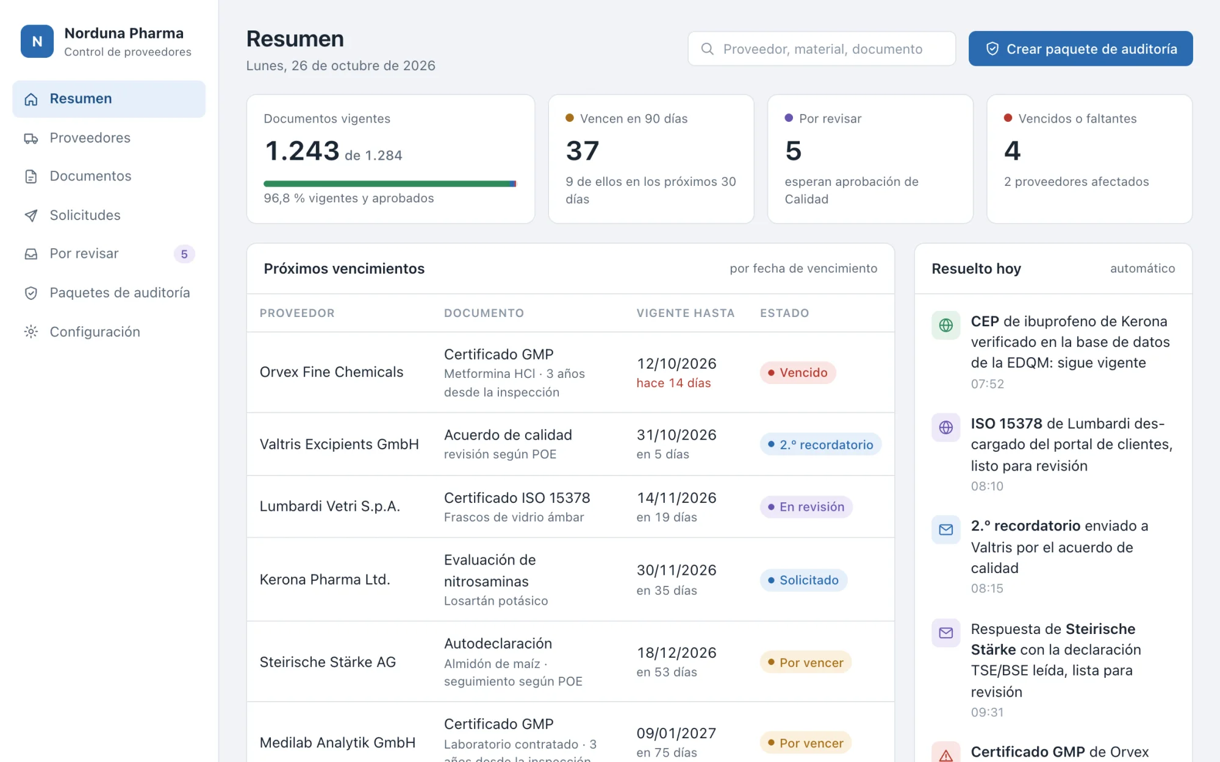1220x762 pixels.
Task: Click the paper plane icon for Solicitudes
Action: click(x=31, y=216)
